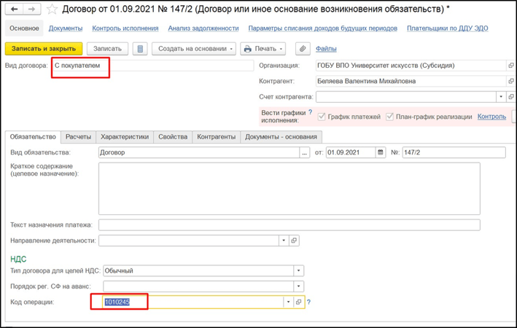
Task: Expand the Направление деятельности dropdown
Action: coord(284,241)
